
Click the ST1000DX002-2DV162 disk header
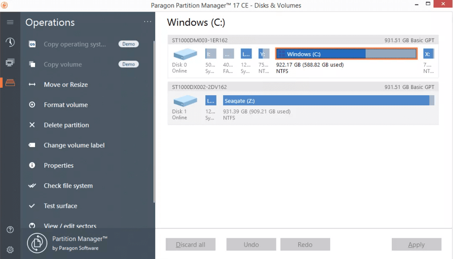point(303,87)
